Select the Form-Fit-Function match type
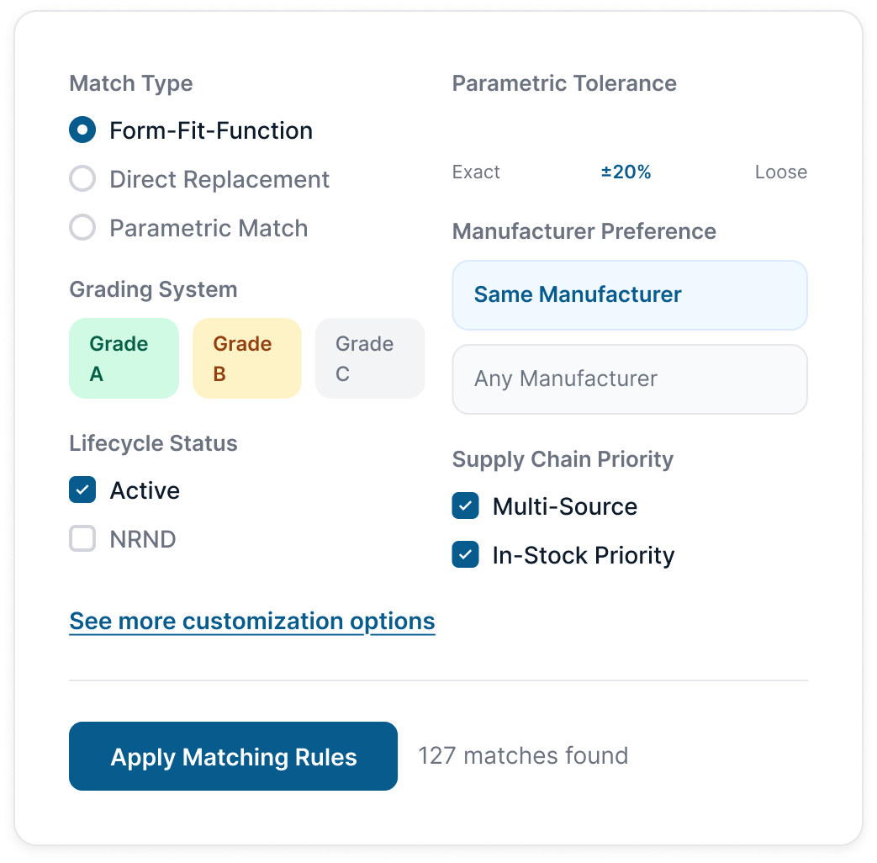877x863 pixels. (x=82, y=130)
